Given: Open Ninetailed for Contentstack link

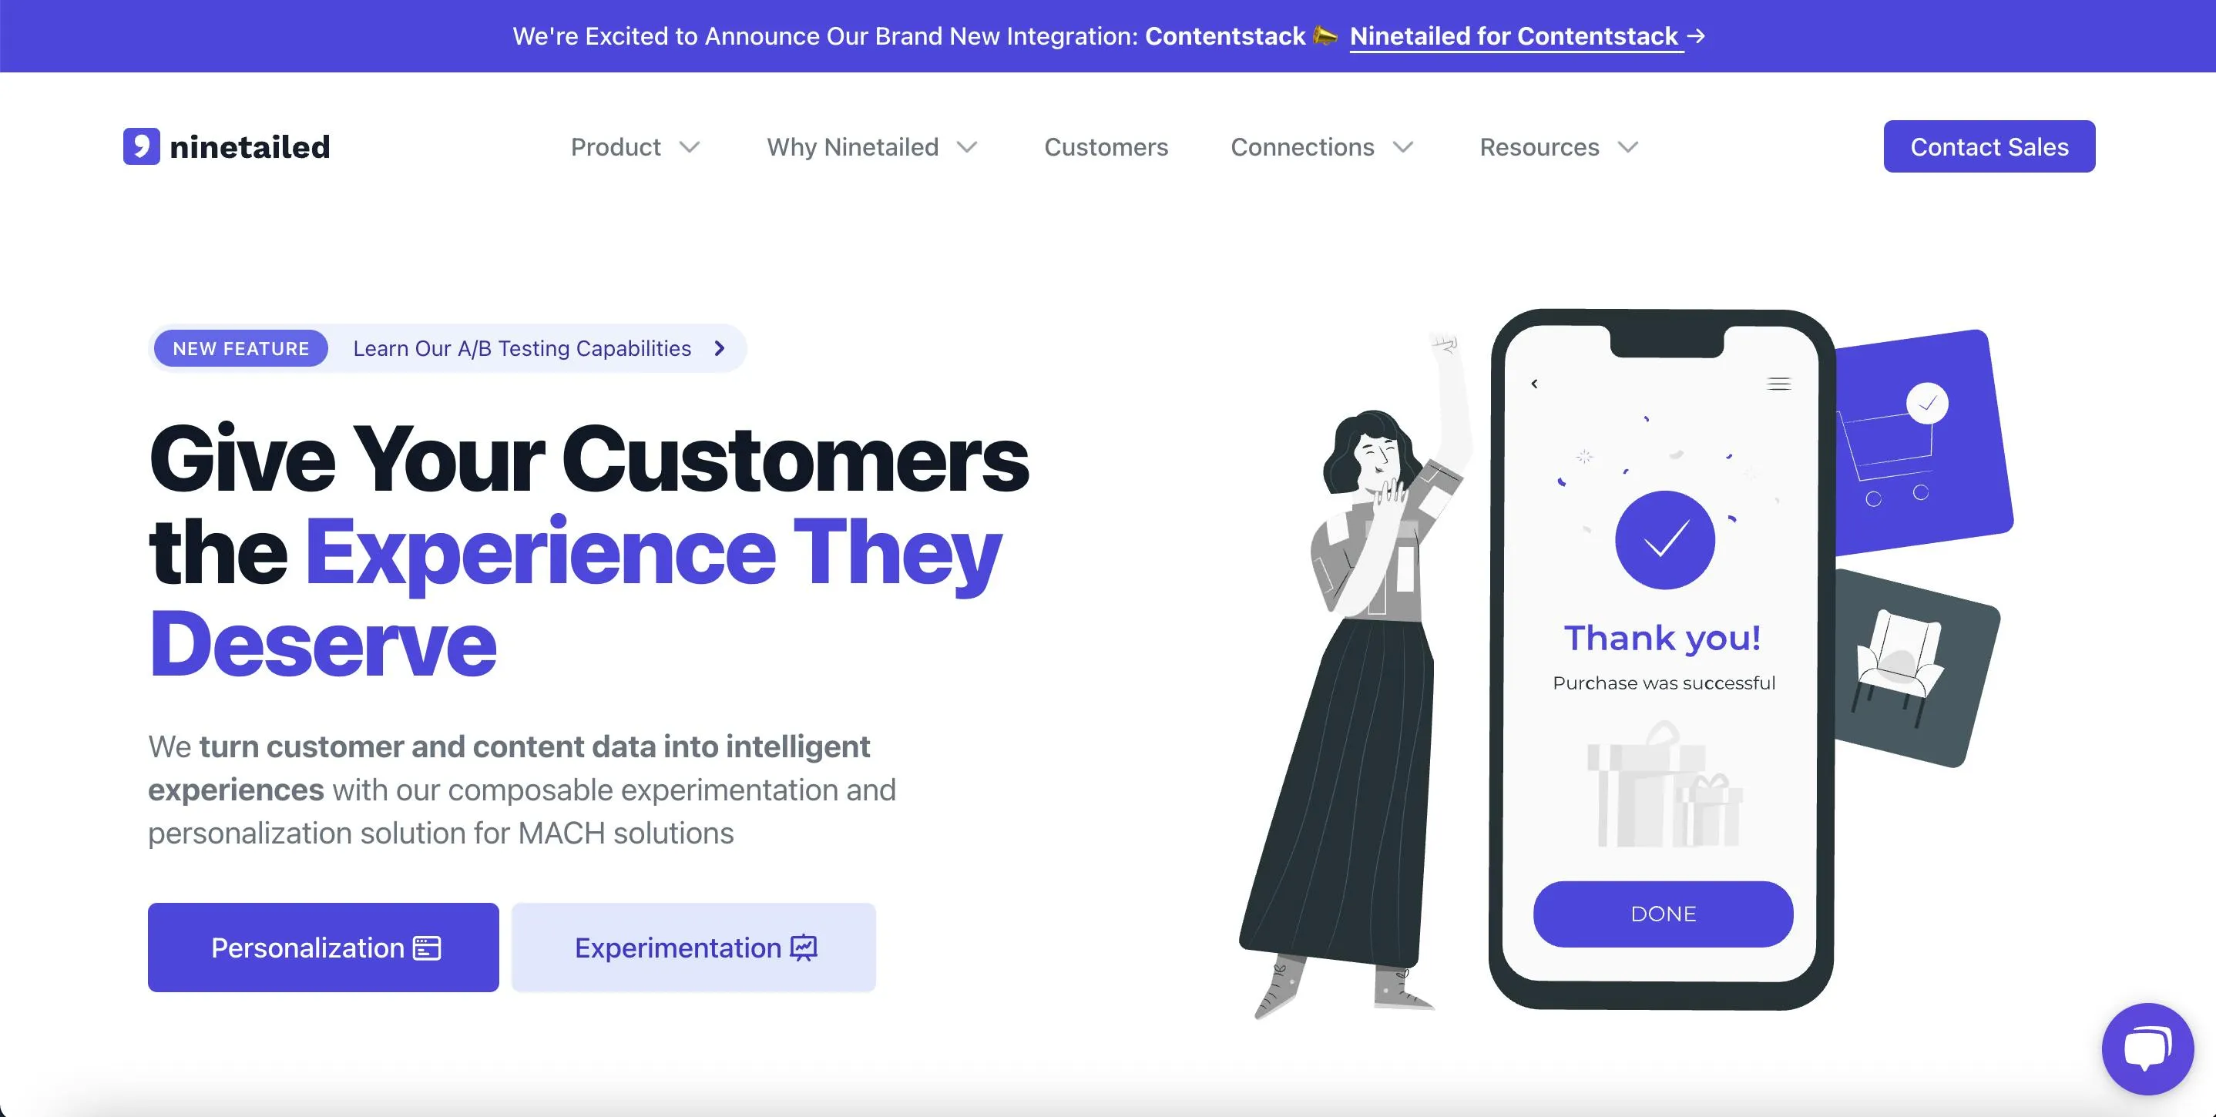Looking at the screenshot, I should click(x=1514, y=36).
